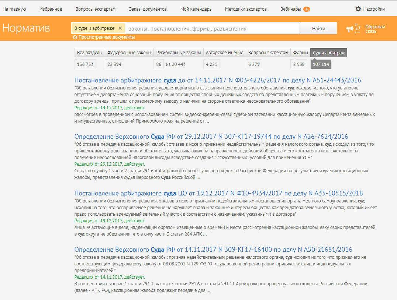The width and height of the screenshot is (397, 300).
Task: Click the clock icon beside Просмотренные документы
Action: pyautogui.click(x=75, y=38)
